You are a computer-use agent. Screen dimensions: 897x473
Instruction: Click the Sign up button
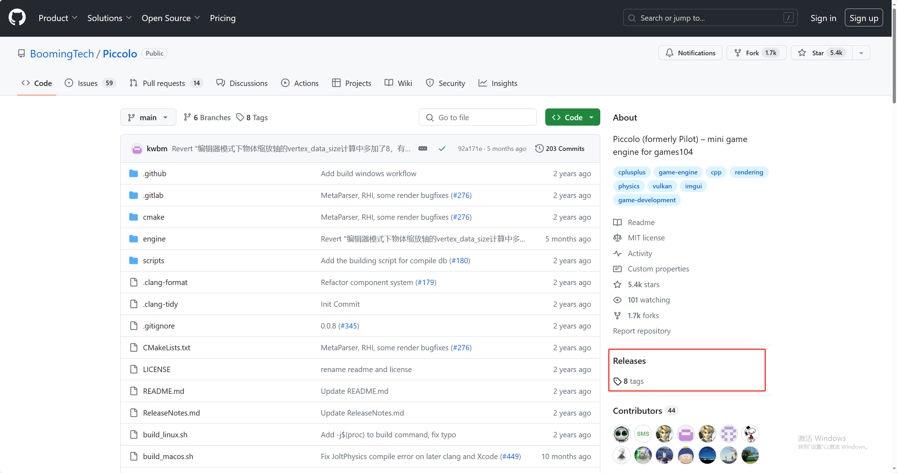click(x=863, y=18)
